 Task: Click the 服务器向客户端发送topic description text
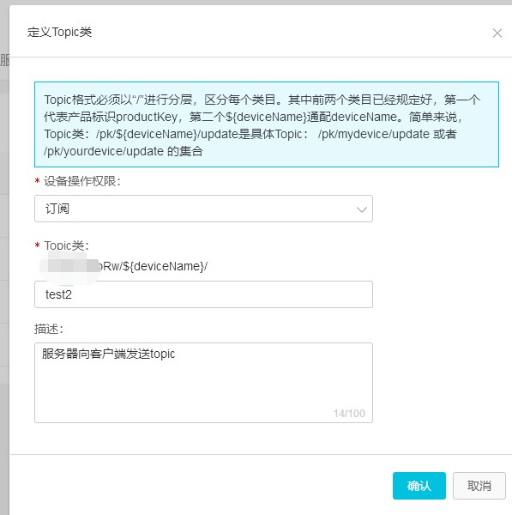[108, 354]
